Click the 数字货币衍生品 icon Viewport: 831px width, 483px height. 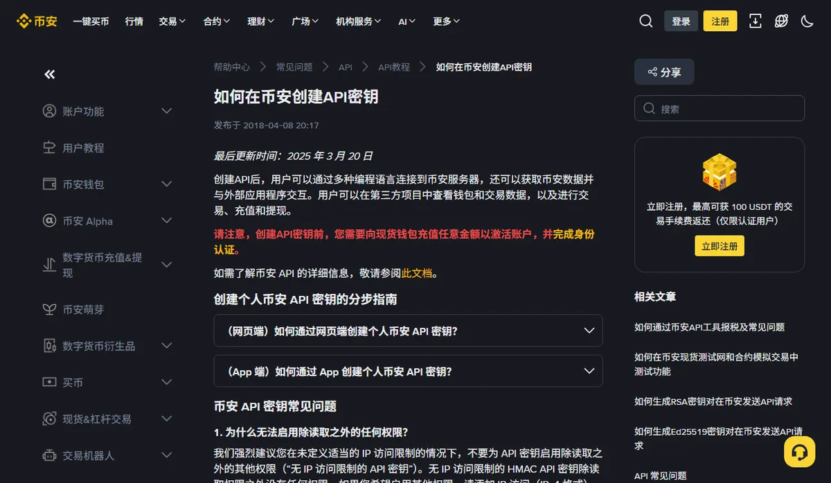(x=49, y=345)
